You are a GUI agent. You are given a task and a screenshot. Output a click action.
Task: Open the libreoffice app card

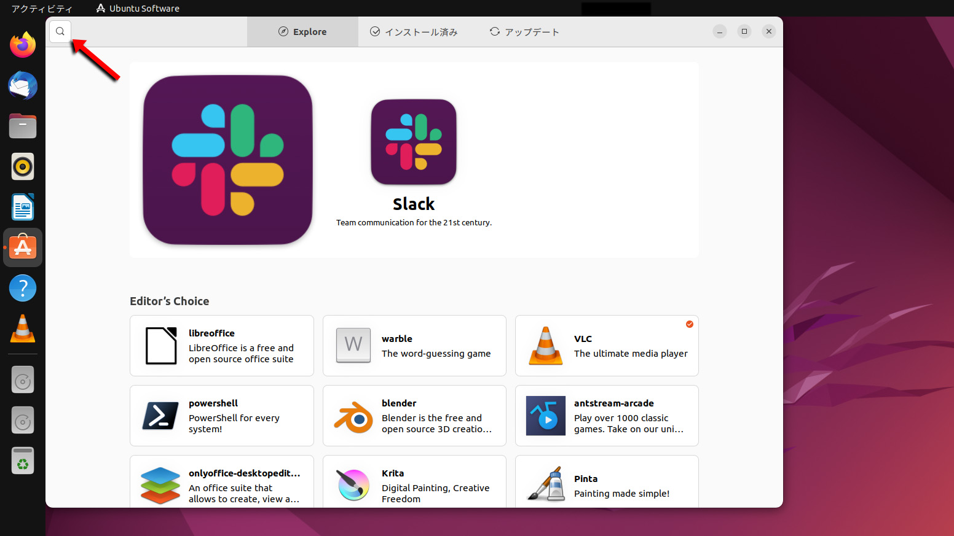click(x=222, y=346)
